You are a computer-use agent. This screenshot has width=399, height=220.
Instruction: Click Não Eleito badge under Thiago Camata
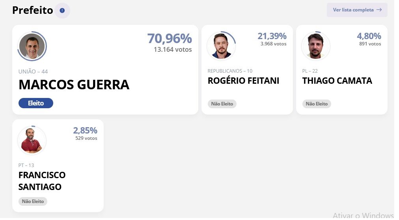pyautogui.click(x=317, y=104)
